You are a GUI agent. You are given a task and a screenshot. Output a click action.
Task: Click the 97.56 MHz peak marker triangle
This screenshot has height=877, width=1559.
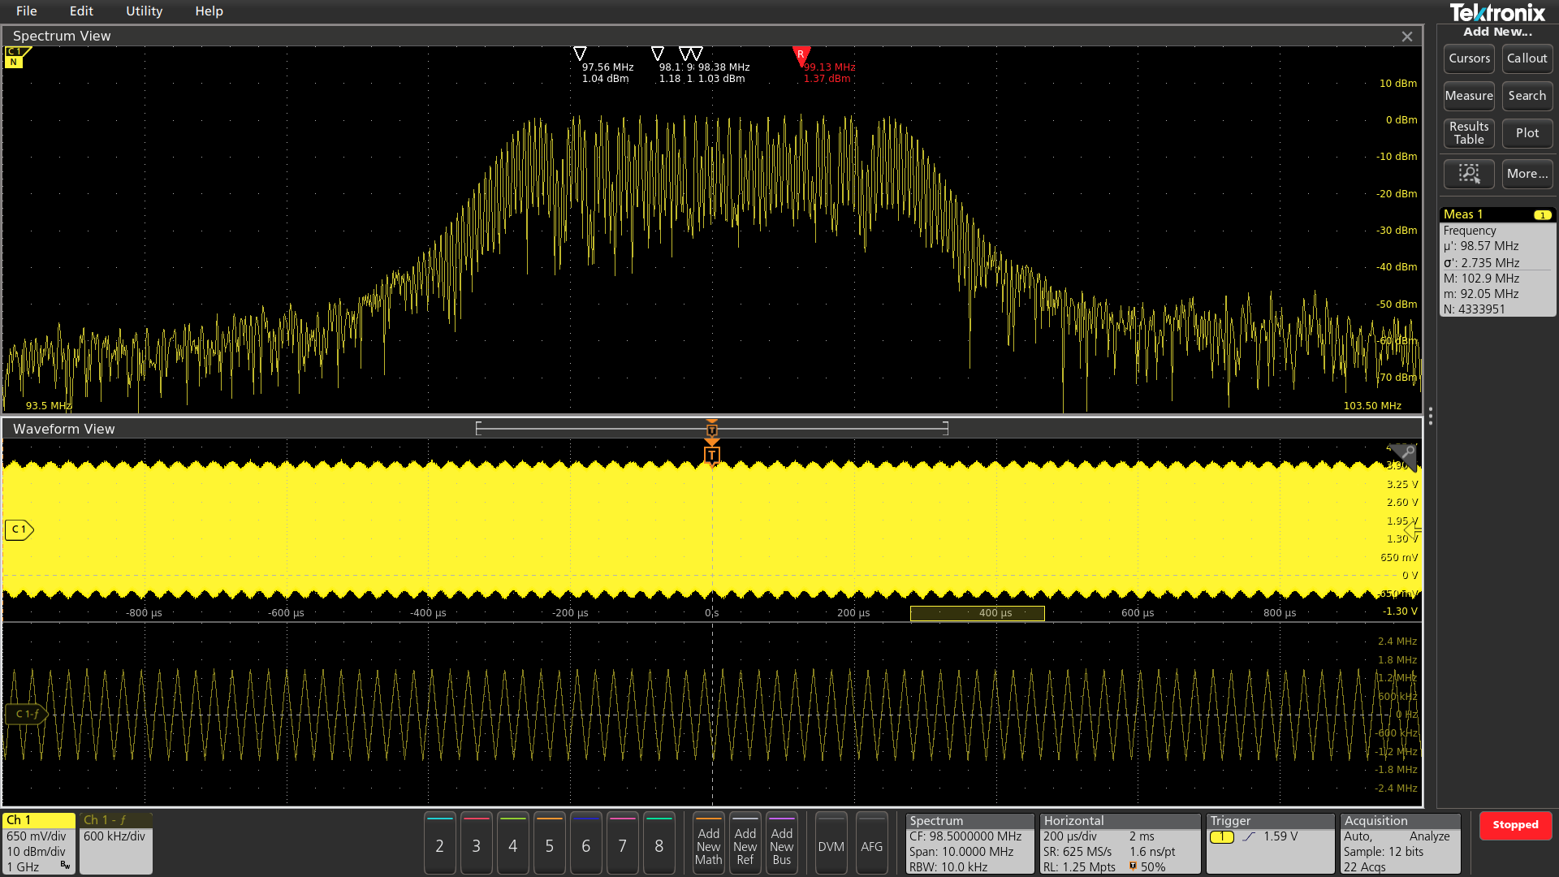(580, 54)
